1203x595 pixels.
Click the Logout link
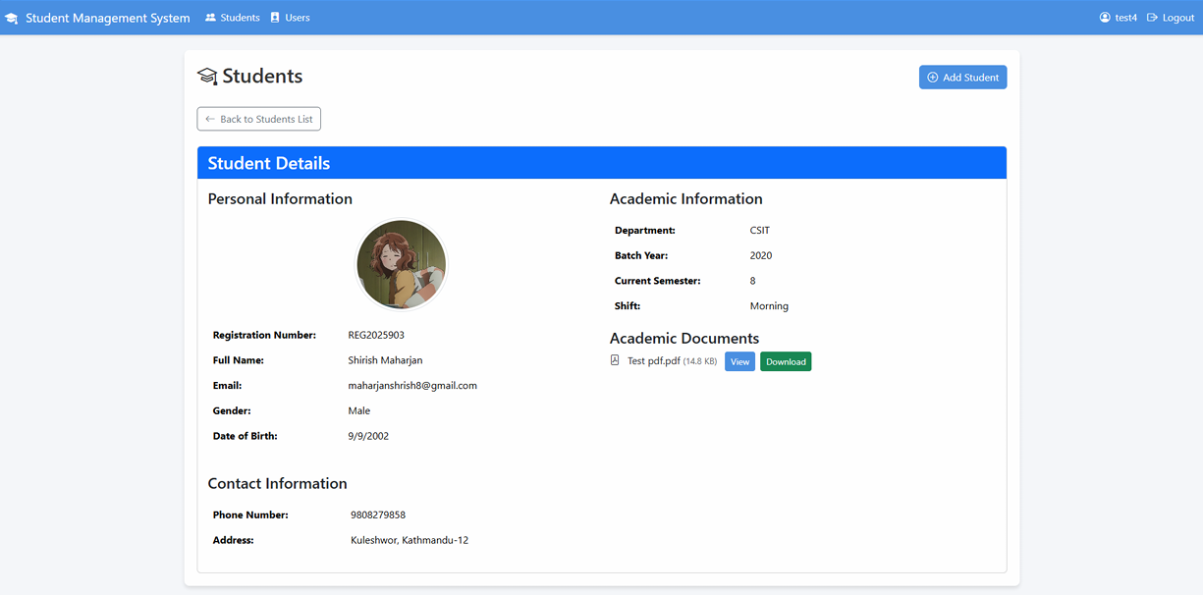[1171, 18]
